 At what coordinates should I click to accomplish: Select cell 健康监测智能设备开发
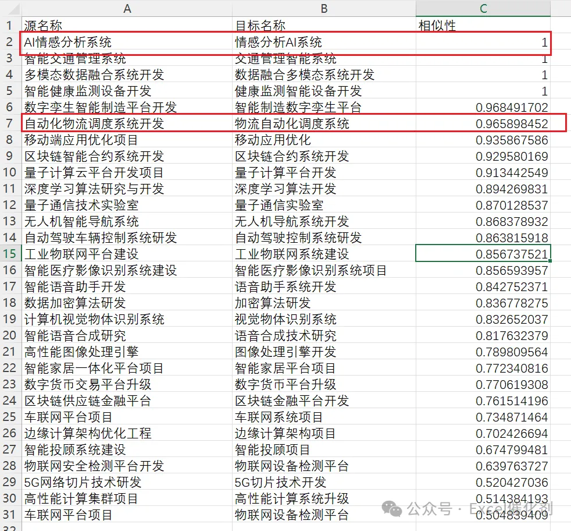[x=324, y=91]
